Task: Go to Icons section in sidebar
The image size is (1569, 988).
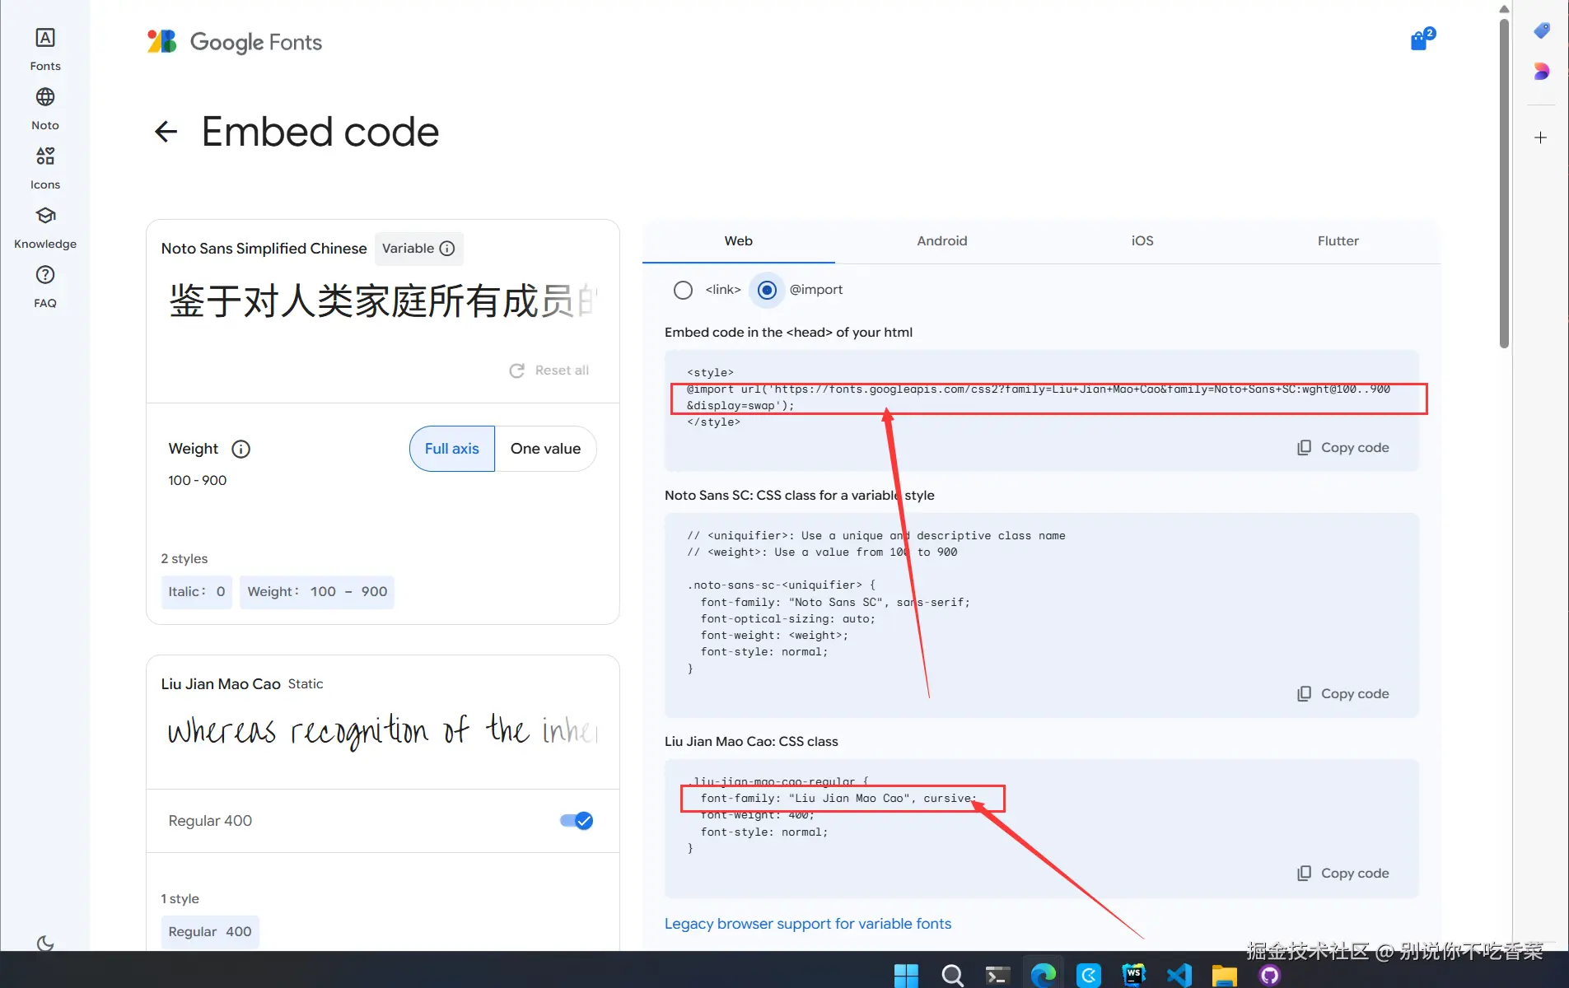Action: 45,167
